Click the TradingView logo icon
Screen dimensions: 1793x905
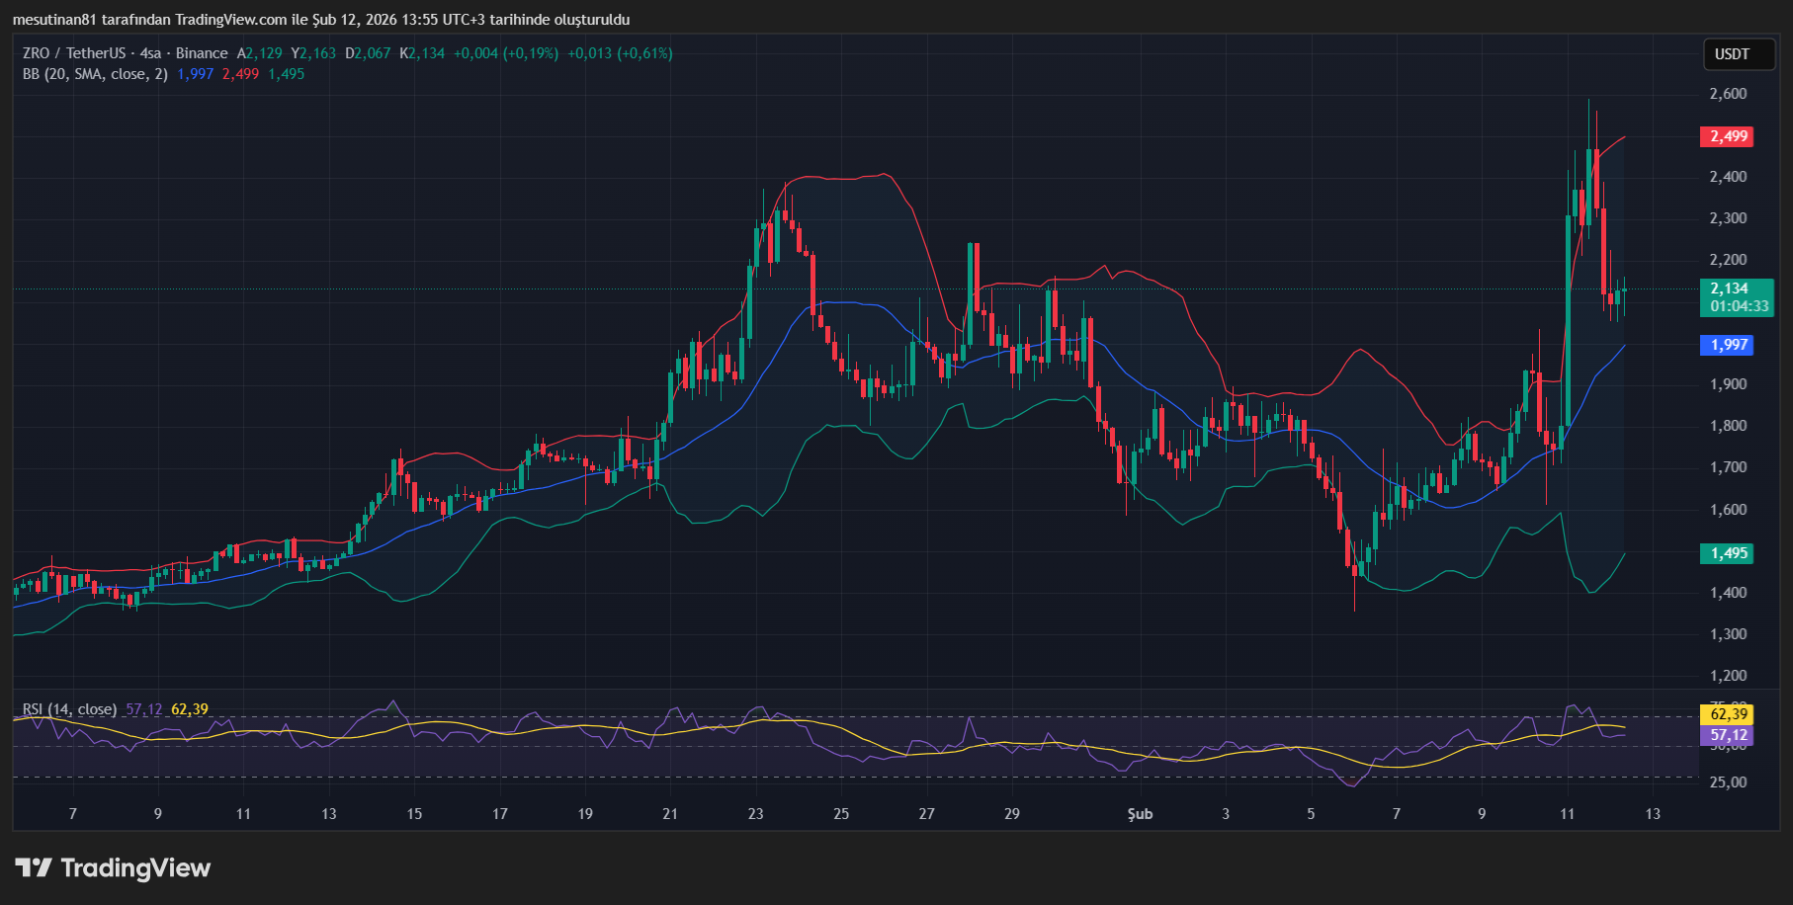[34, 868]
